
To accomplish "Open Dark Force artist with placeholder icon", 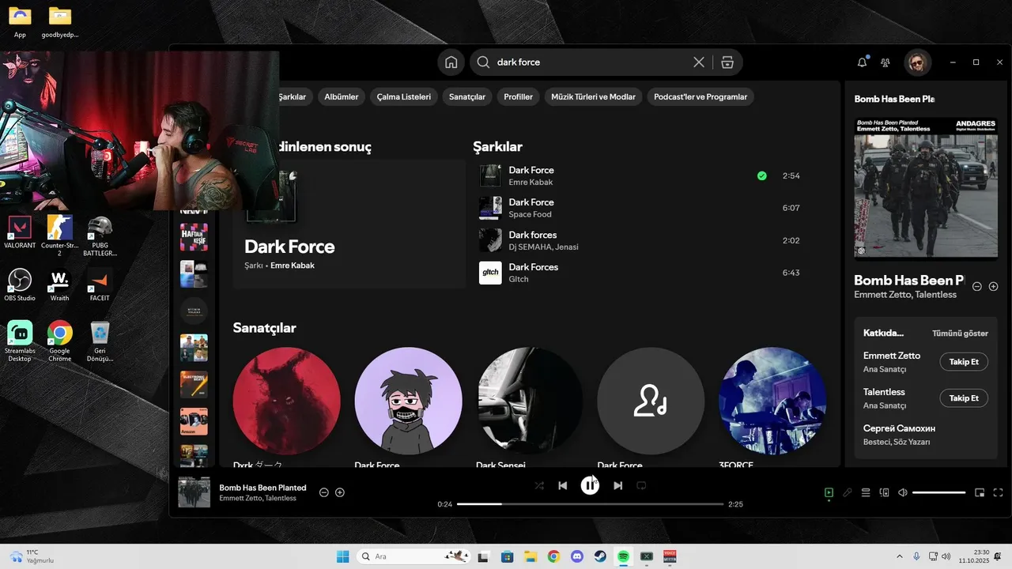I will tap(651, 401).
